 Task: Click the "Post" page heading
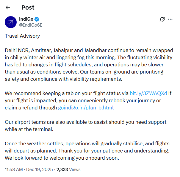click(28, 7)
